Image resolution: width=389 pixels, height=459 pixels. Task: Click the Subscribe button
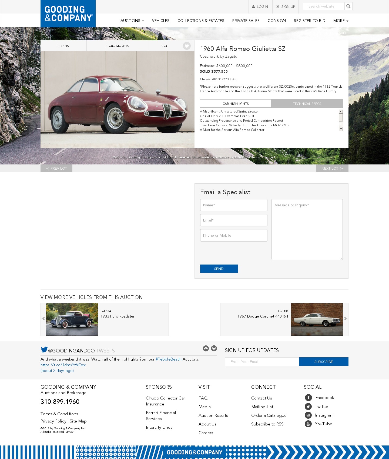324,362
